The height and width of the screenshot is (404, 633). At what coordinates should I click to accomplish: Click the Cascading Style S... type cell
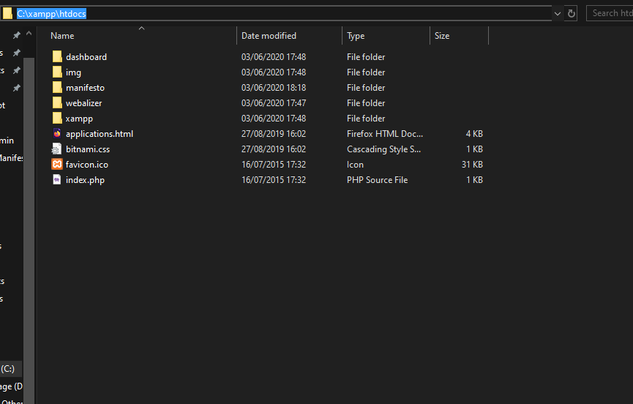(383, 149)
